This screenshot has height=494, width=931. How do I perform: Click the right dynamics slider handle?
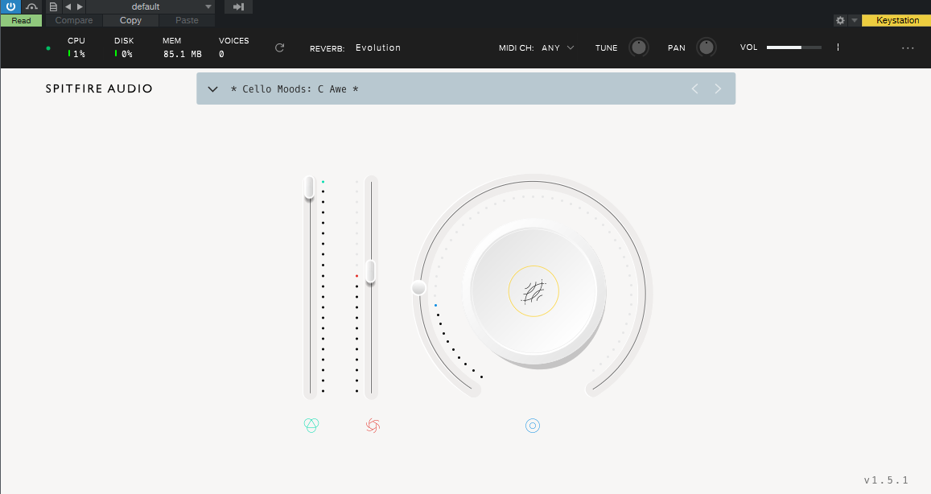point(370,271)
